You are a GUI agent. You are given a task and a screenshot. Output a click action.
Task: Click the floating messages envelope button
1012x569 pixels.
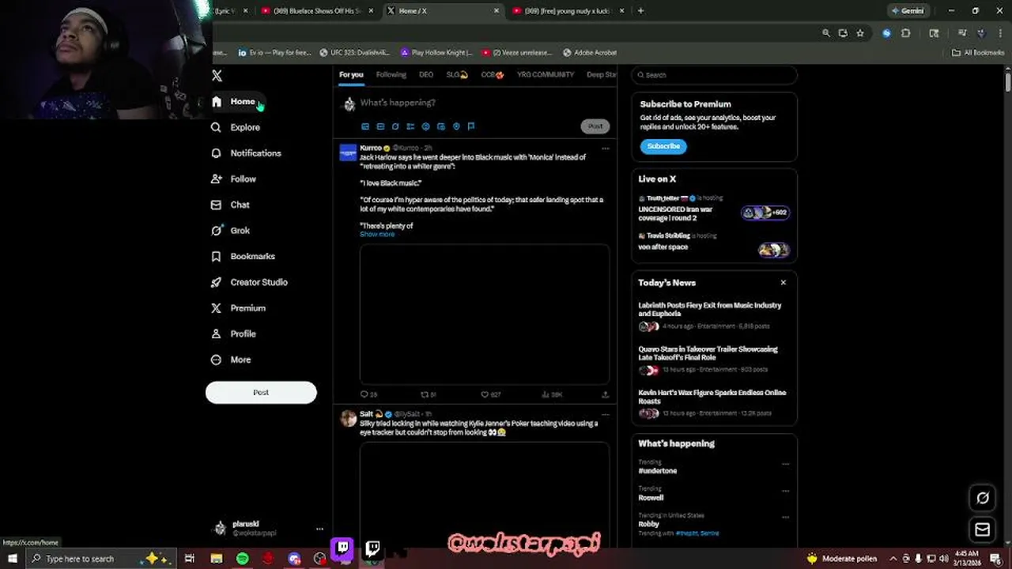point(983,529)
